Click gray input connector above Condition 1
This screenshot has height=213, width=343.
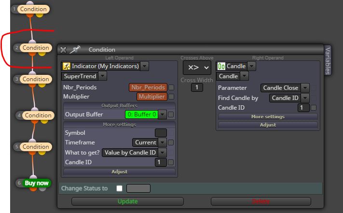click(30, 3)
